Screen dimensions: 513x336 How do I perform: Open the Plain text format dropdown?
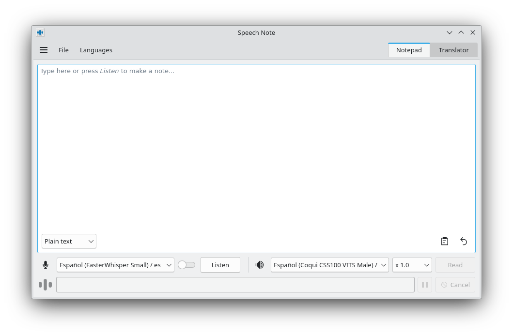[x=69, y=241]
